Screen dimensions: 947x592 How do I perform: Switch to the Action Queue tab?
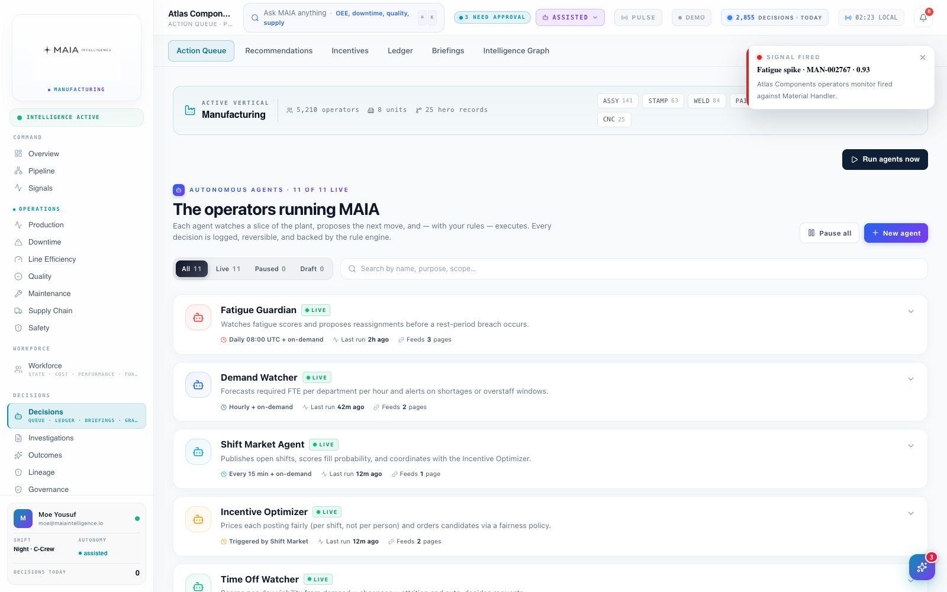(201, 51)
